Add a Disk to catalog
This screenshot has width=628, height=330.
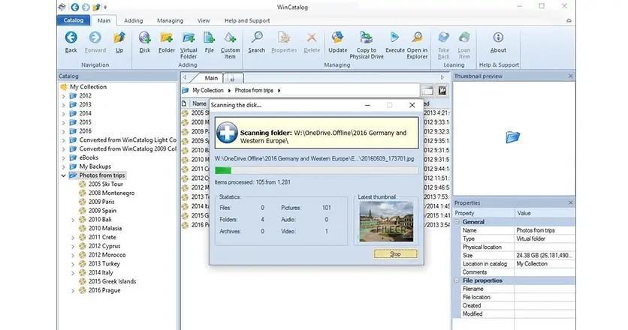point(144,42)
